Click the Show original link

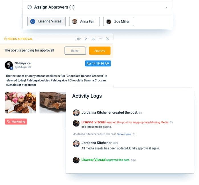tap(124, 134)
